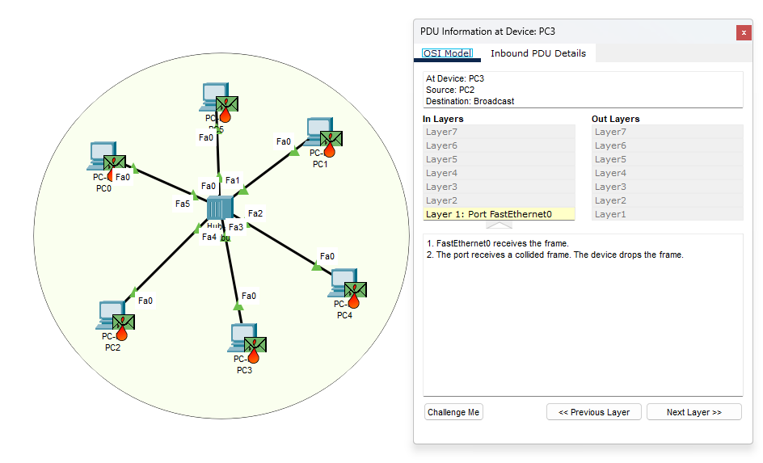Viewport: 763px width, 463px height.
Task: Click the envelope PDU on PC5
Action: click(x=228, y=103)
